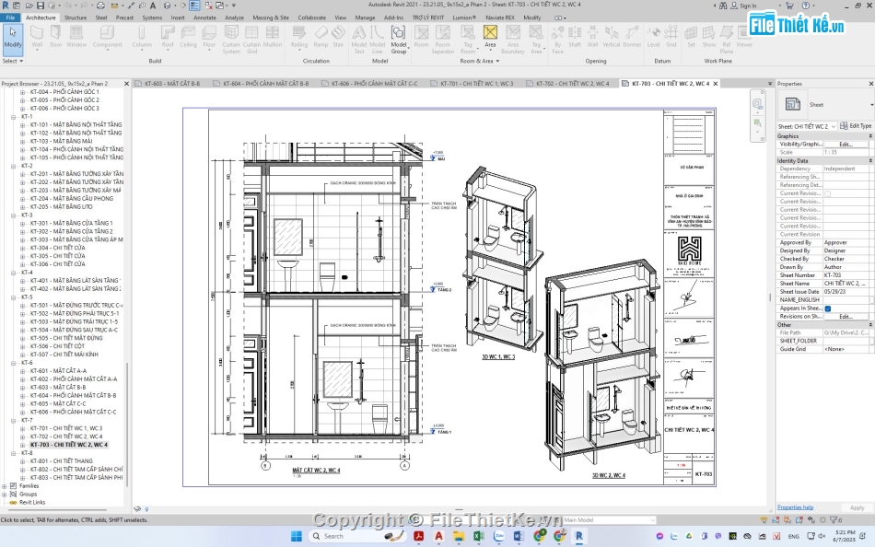This screenshot has width=875, height=547.
Task: Click Edit for Revisions on Sheet
Action: [x=846, y=316]
